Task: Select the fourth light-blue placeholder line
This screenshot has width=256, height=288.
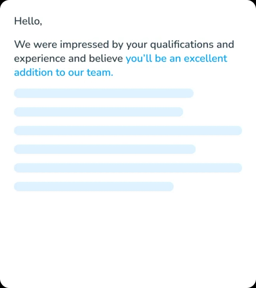Action: [x=105, y=149]
